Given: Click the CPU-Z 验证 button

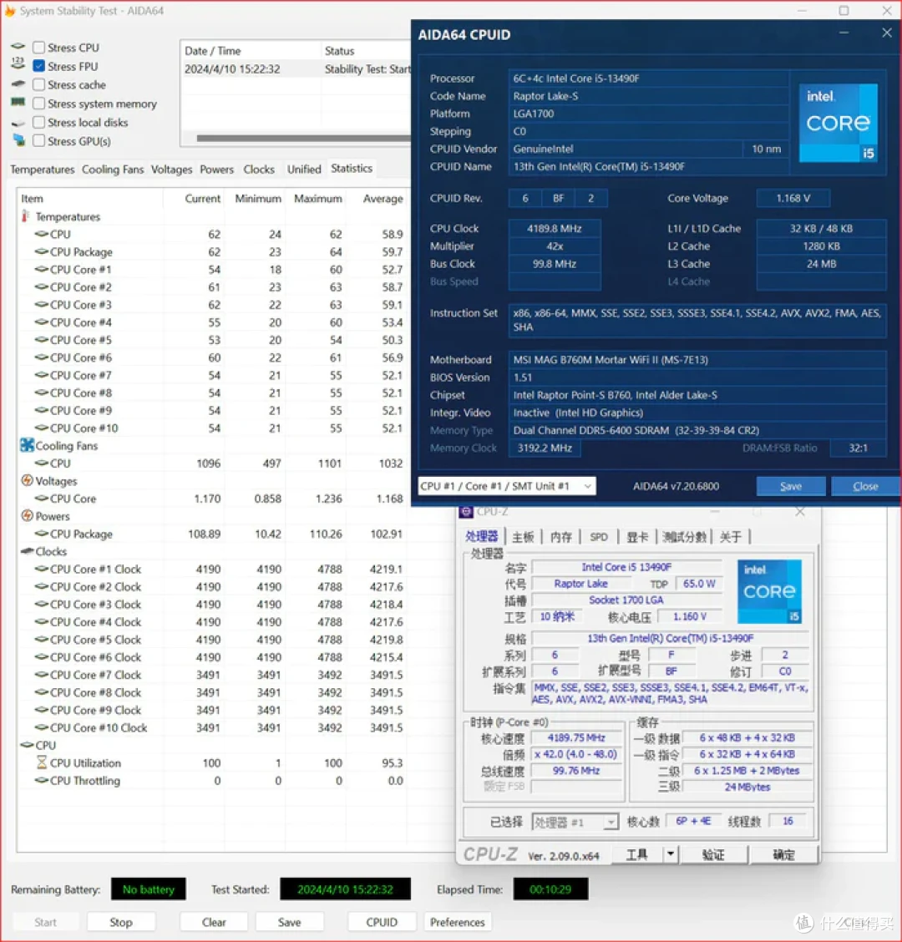Looking at the screenshot, I should pyautogui.click(x=713, y=853).
